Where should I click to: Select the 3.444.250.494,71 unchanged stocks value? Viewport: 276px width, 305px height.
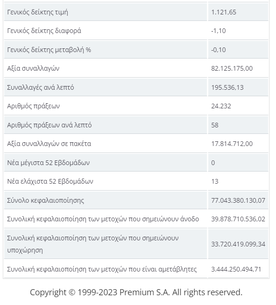[236, 269]
